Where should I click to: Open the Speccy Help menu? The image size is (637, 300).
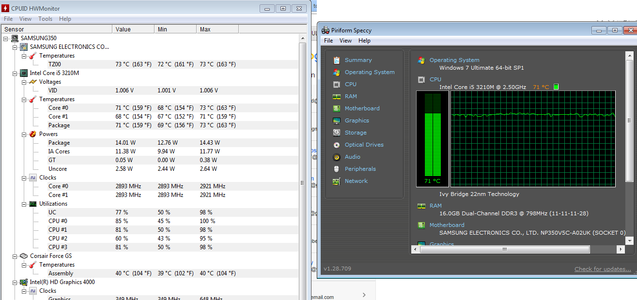[x=364, y=41]
